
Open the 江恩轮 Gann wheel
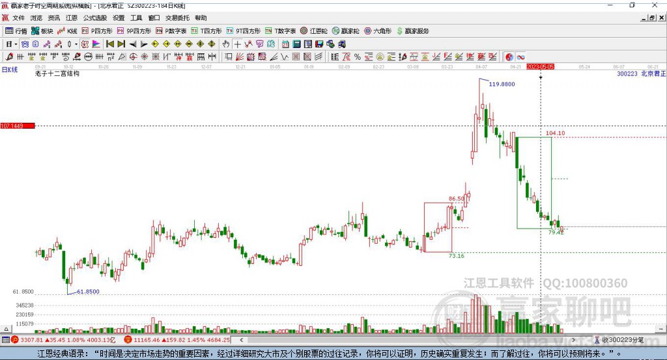click(x=314, y=31)
